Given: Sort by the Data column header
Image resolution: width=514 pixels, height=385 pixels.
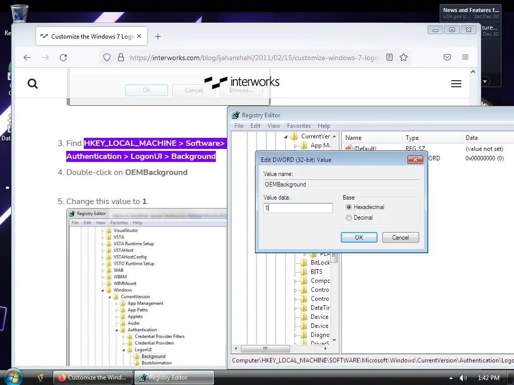Looking at the screenshot, I should (x=488, y=138).
